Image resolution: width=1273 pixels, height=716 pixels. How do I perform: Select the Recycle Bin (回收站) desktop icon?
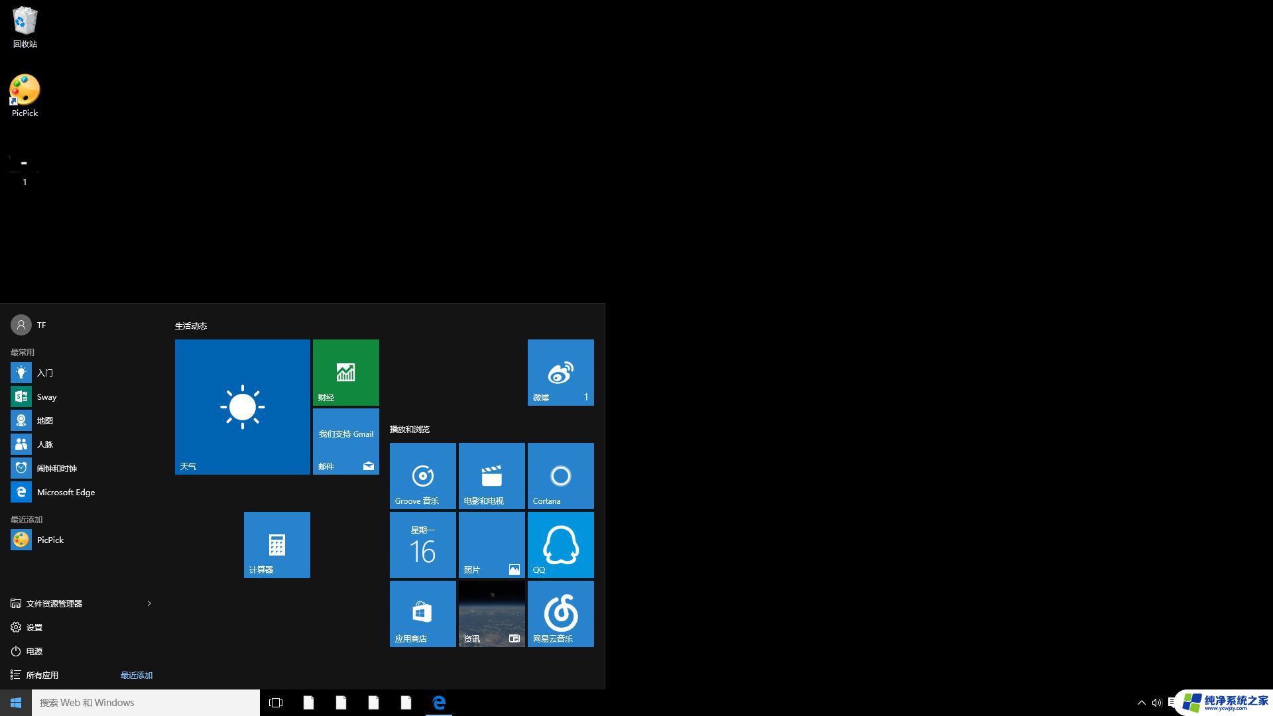[25, 27]
